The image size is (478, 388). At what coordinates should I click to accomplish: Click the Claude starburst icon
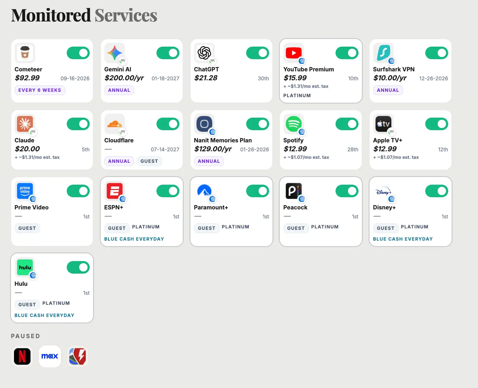pyautogui.click(x=25, y=124)
